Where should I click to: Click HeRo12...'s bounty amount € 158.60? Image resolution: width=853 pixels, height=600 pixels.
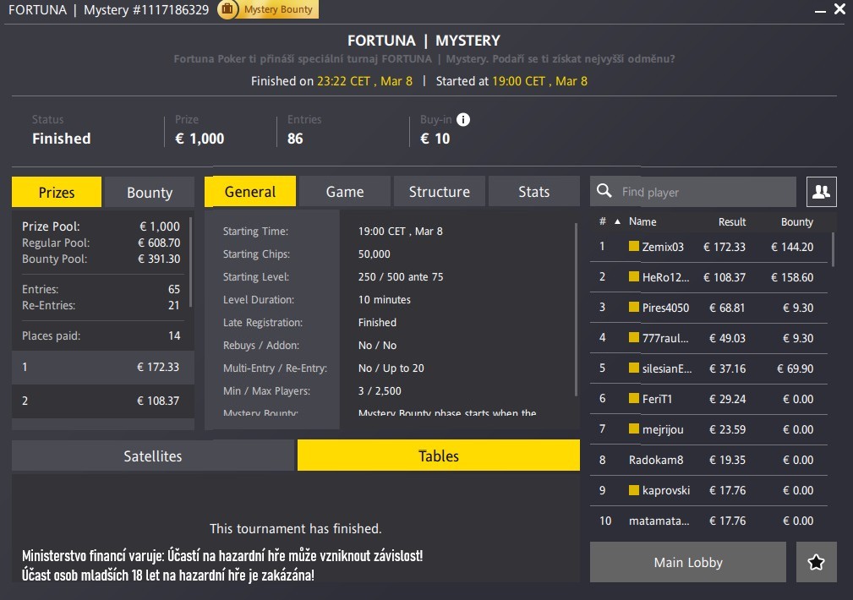click(x=792, y=277)
